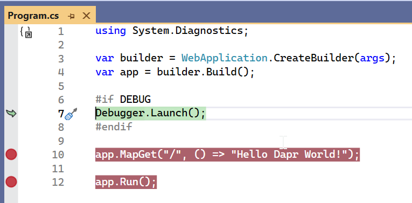Viewport: 412px width, 203px height.
Task: Pin the Program.cs tab
Action: 71,16
